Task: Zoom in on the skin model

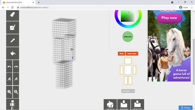Action: click(x=9, y=92)
